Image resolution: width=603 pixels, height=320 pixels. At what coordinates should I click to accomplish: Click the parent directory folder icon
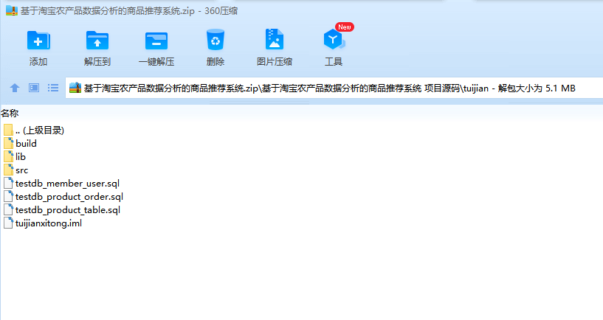[x=8, y=131]
